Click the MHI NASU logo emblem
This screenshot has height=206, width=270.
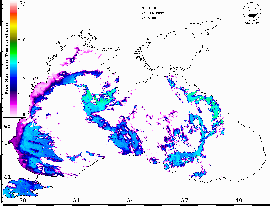[x=252, y=11]
